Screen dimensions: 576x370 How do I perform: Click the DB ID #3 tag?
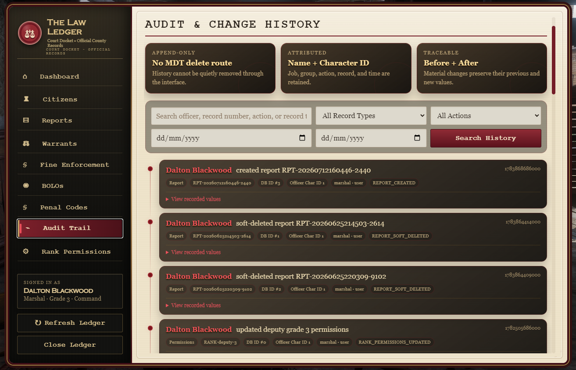point(270,183)
